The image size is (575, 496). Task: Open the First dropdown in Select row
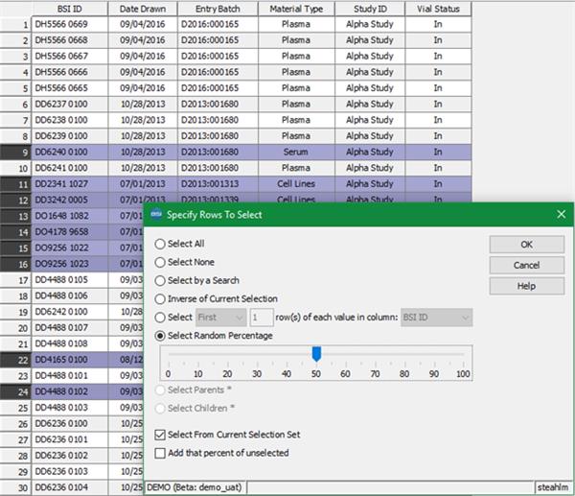point(221,318)
